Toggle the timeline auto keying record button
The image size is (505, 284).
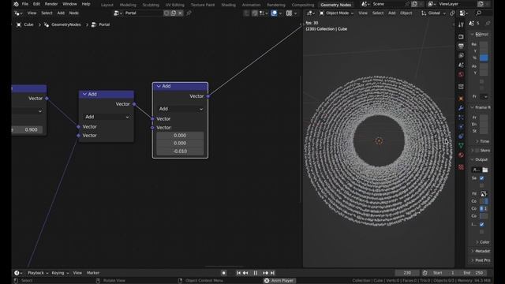tap(223, 273)
